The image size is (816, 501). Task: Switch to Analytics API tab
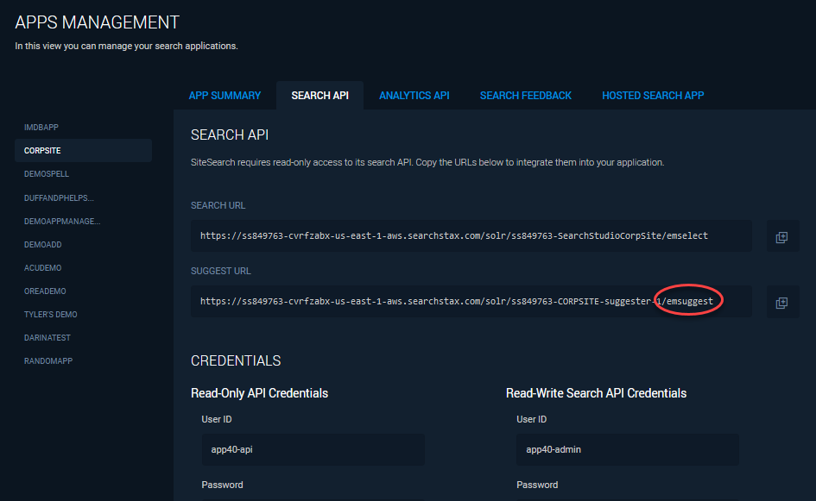tap(414, 96)
